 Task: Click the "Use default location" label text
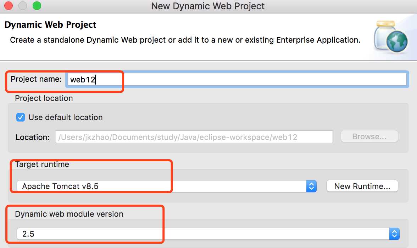pyautogui.click(x=66, y=117)
